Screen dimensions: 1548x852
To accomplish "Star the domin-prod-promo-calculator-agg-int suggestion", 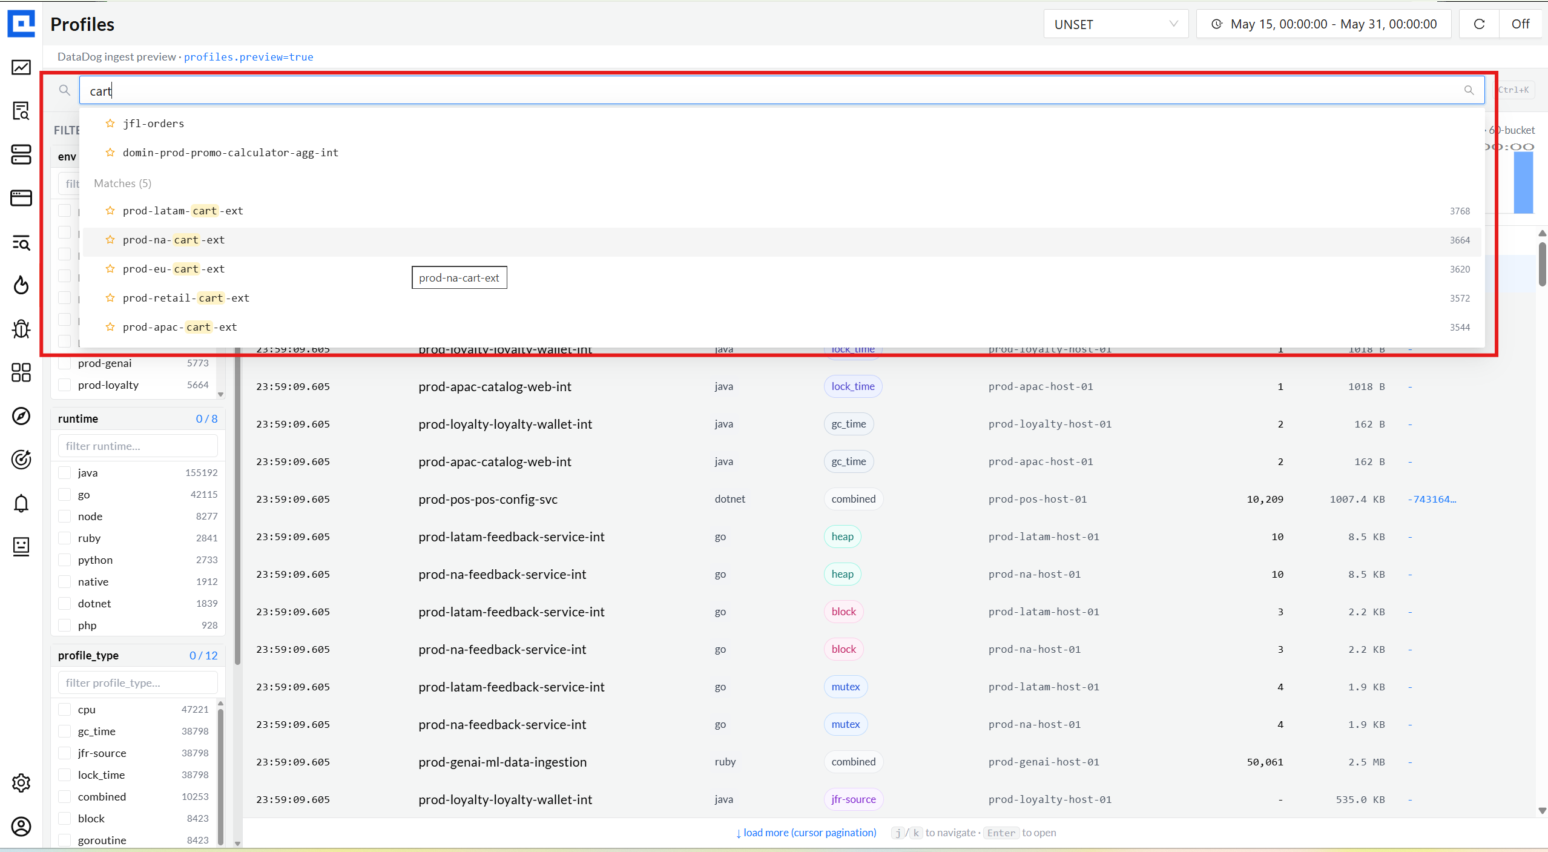I will (110, 153).
